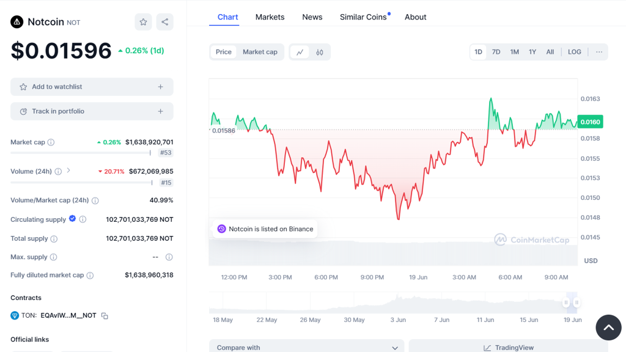Click the $1,638,920,701 market cap value
Viewport: 626px width, 352px height.
[x=149, y=142]
